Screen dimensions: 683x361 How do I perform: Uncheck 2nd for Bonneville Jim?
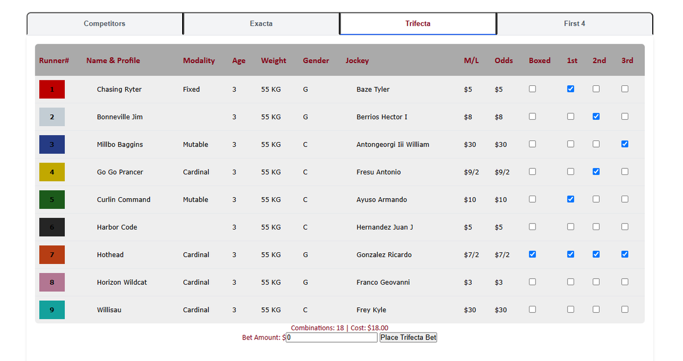pos(596,117)
